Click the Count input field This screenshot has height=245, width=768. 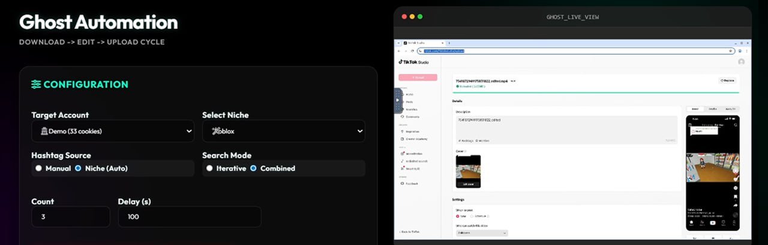pyautogui.click(x=71, y=217)
